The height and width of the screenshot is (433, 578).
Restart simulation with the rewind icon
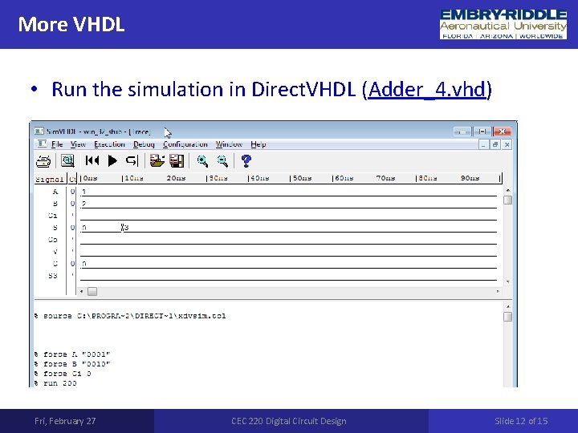(x=92, y=160)
